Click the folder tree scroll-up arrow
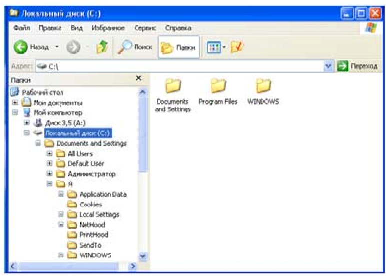 tap(143, 92)
